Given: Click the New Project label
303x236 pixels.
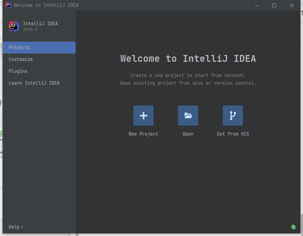Looking at the screenshot, I should click(x=143, y=134).
